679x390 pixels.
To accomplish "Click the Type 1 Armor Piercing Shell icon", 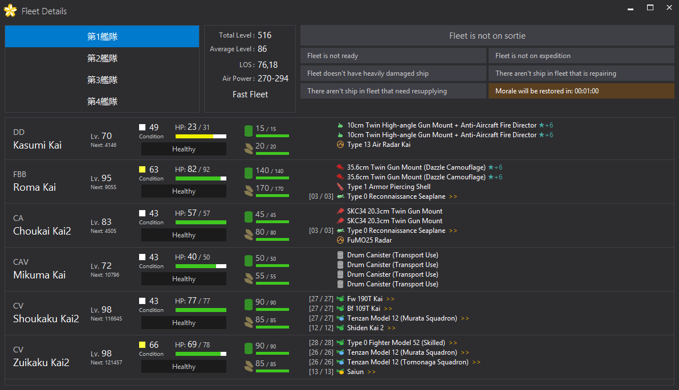I will (x=340, y=187).
